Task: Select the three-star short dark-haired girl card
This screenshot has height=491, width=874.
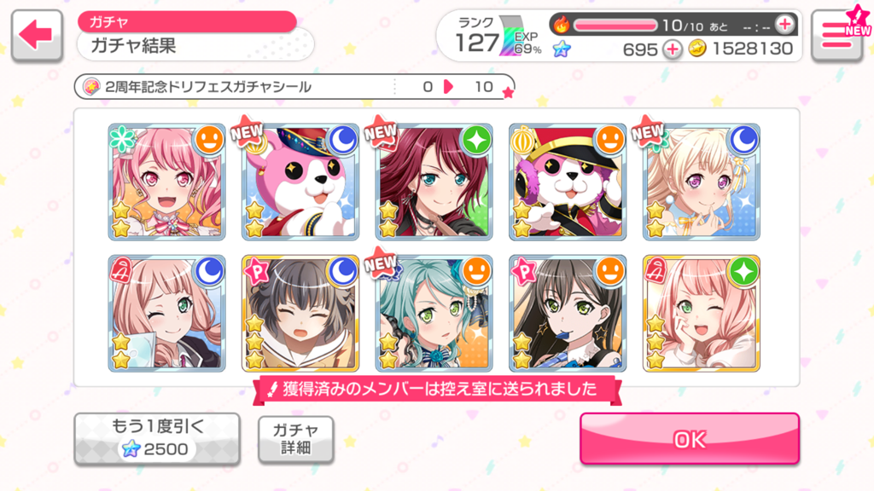Action: (x=300, y=314)
